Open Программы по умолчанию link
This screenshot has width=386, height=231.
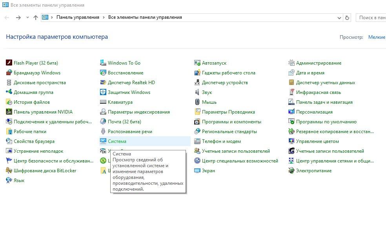point(326,122)
